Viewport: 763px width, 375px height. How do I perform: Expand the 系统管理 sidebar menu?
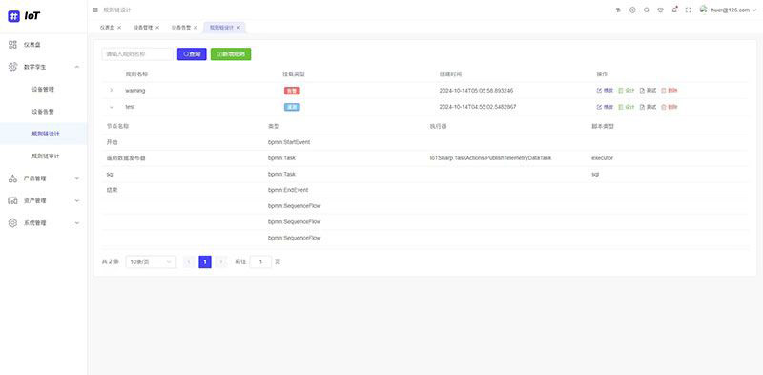[x=77, y=223]
